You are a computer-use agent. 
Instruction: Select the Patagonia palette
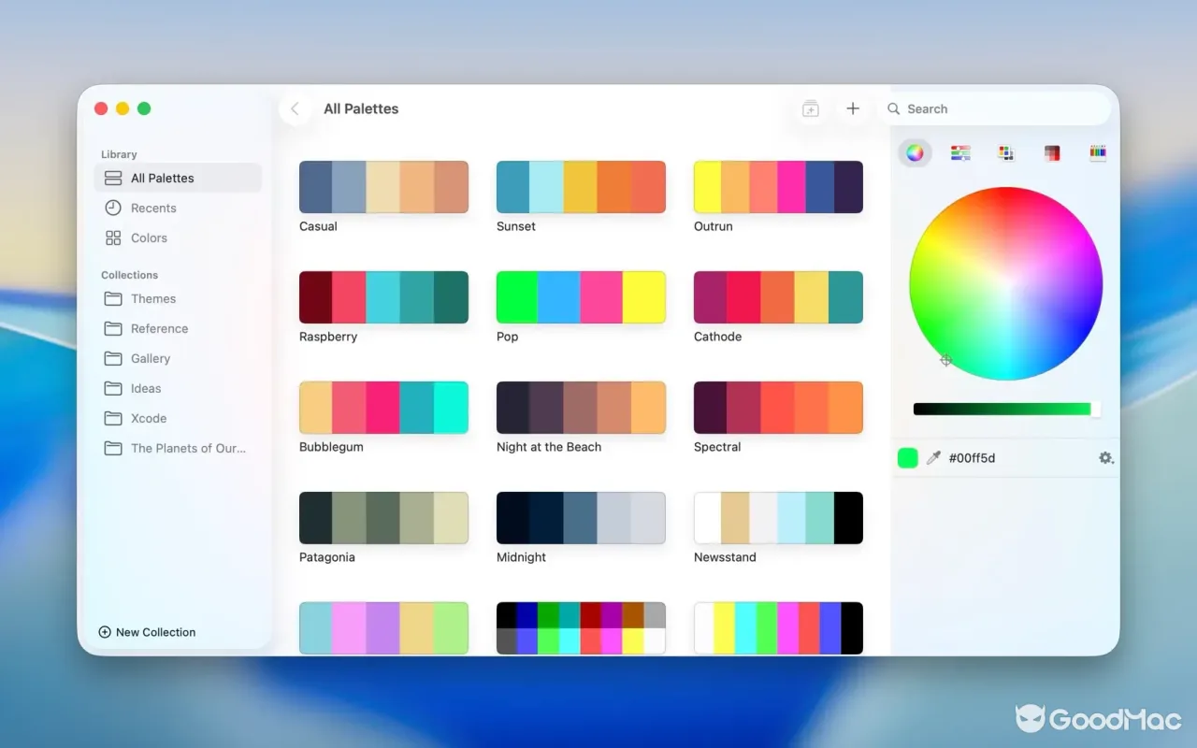point(383,518)
